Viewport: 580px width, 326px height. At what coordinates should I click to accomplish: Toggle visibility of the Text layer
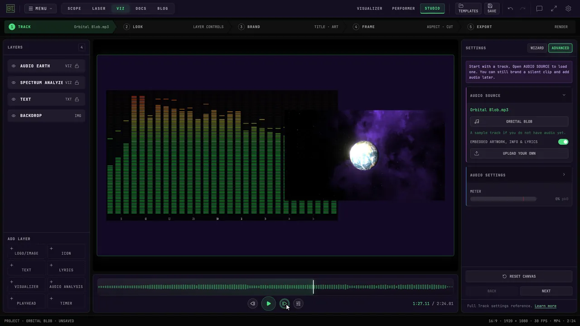pos(14,99)
